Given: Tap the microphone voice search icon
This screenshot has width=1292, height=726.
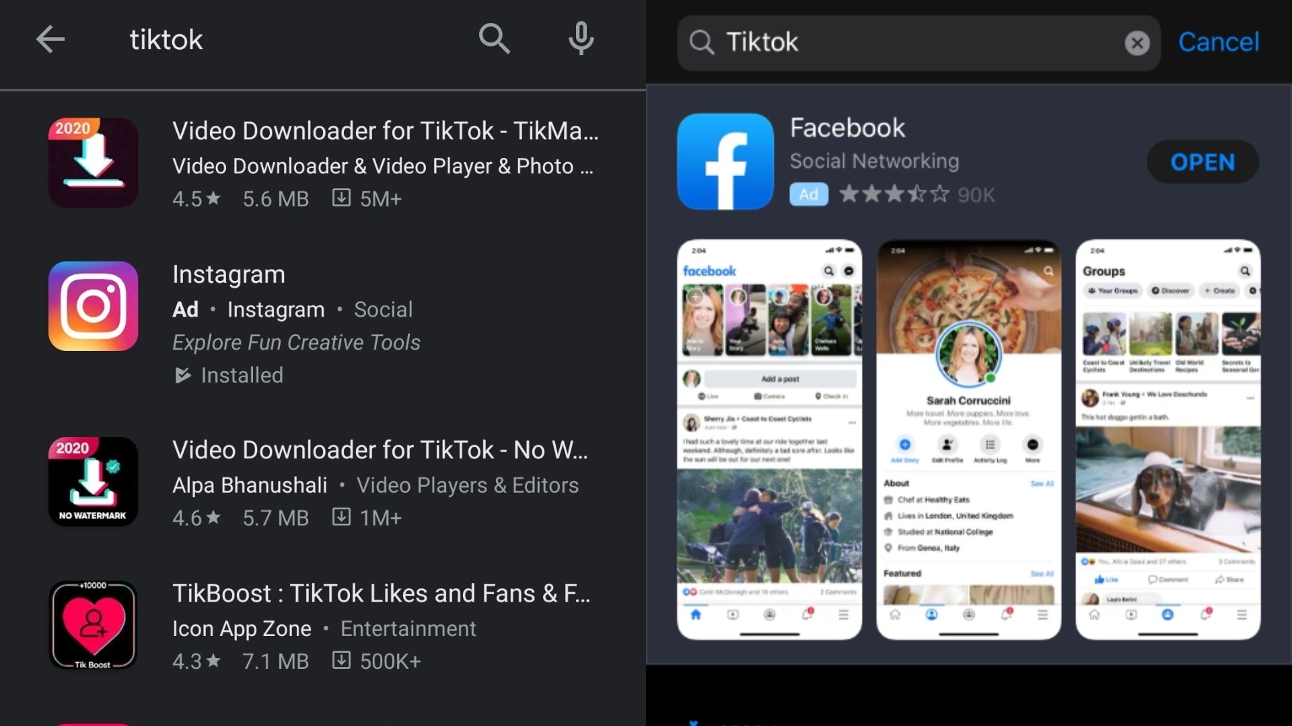Looking at the screenshot, I should click(x=581, y=38).
